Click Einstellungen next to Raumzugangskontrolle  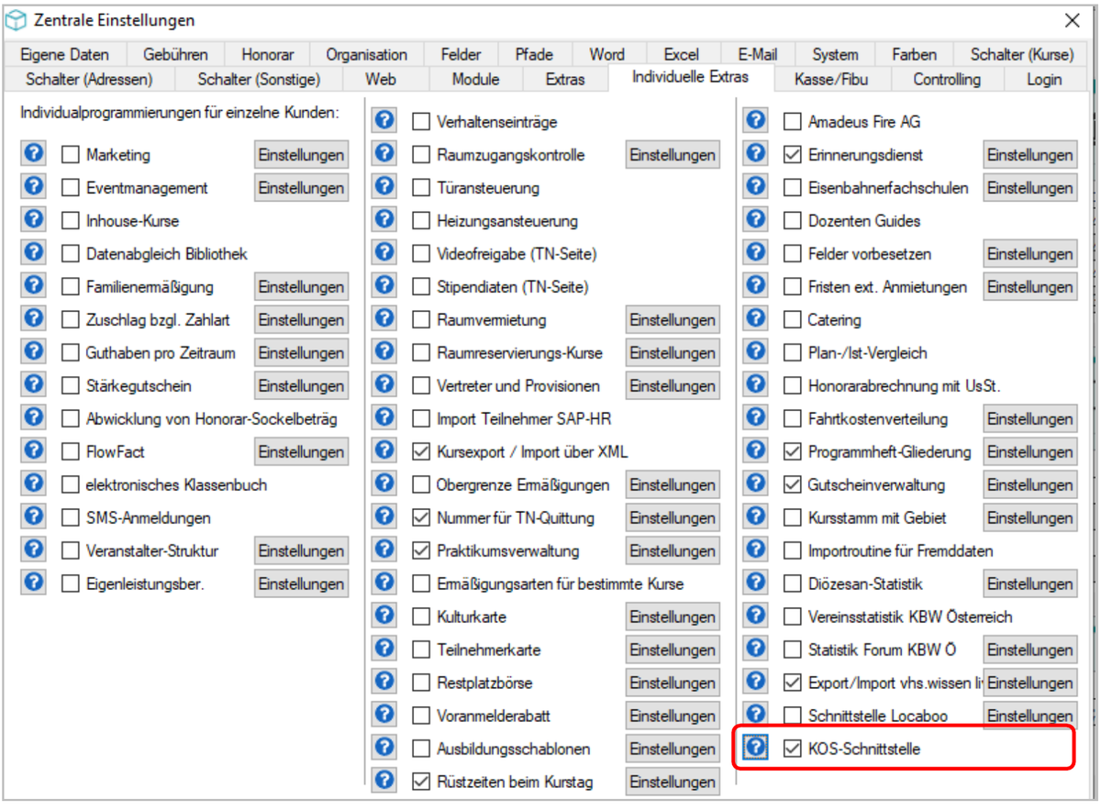673,155
